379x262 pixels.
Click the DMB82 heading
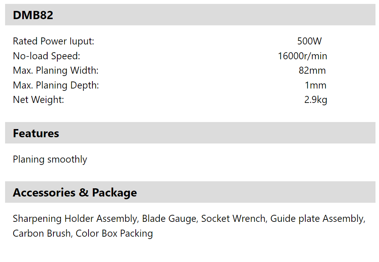[x=33, y=15]
